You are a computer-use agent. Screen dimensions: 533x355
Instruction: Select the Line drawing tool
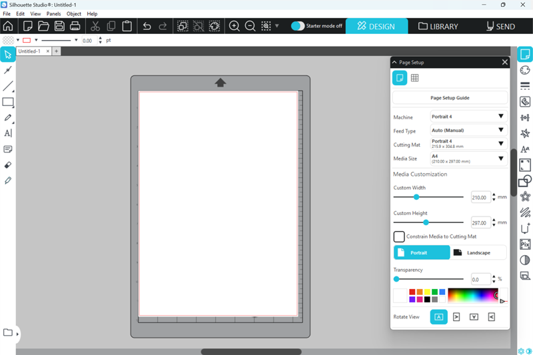point(8,86)
